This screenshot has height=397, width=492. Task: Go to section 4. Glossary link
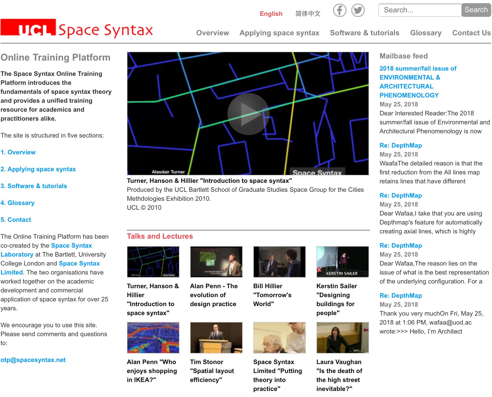(17, 203)
